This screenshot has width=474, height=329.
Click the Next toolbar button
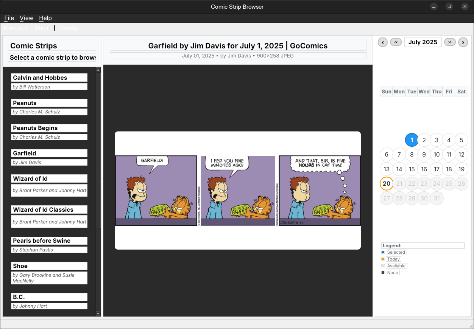pyautogui.click(x=42, y=28)
